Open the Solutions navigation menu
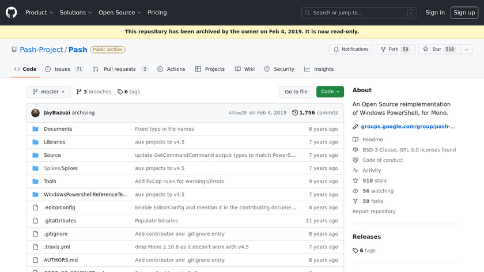The height and width of the screenshot is (272, 484). point(75,13)
